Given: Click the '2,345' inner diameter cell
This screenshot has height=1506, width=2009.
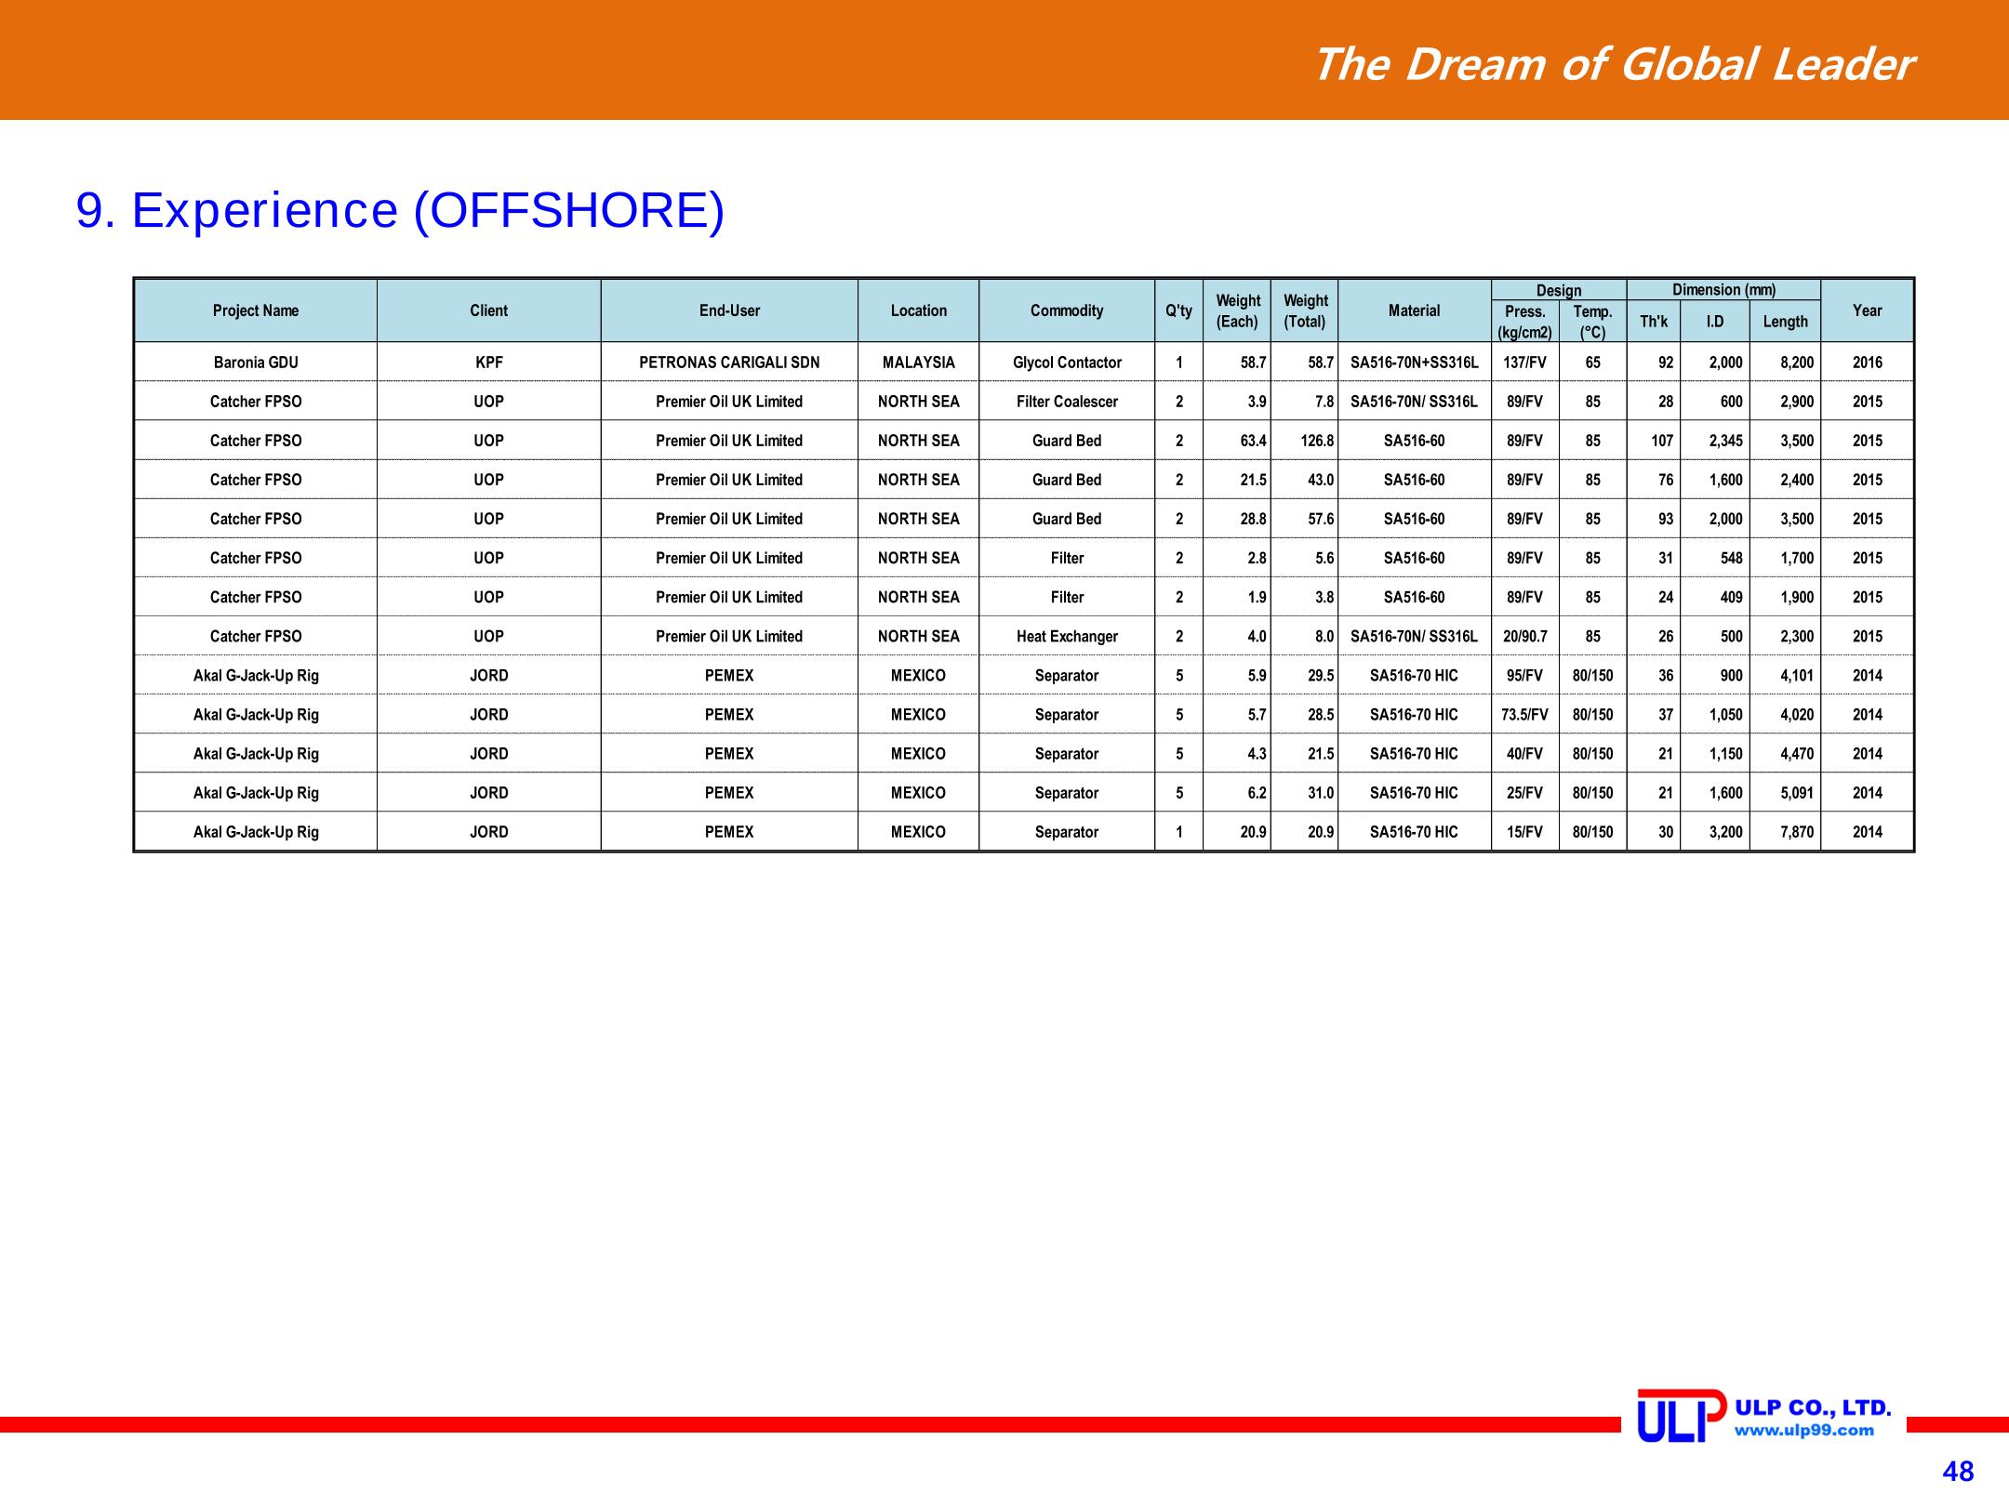Looking at the screenshot, I should coord(1715,441).
